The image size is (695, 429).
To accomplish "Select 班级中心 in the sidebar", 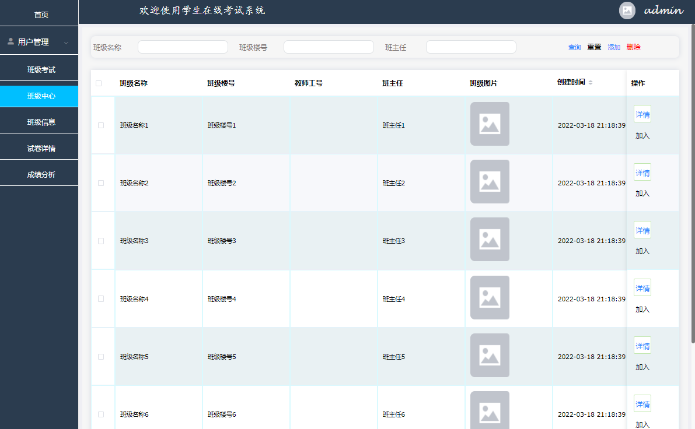I will (x=39, y=96).
